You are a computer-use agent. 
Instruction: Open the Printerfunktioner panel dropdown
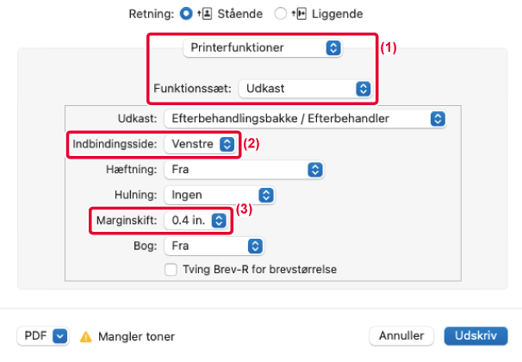click(263, 48)
